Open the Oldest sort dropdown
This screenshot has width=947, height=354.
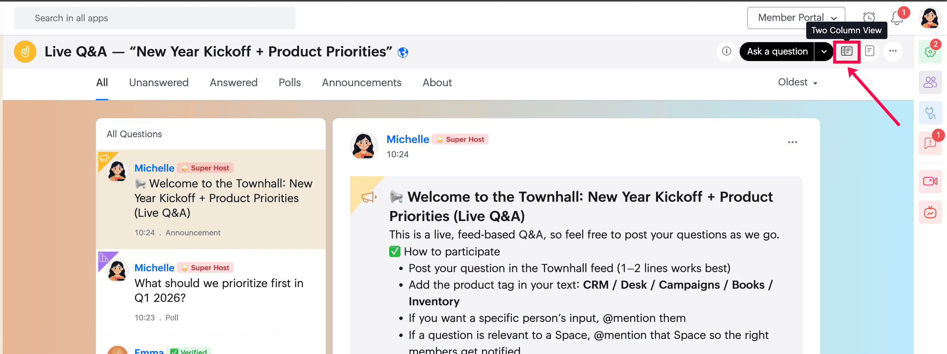pyautogui.click(x=798, y=82)
